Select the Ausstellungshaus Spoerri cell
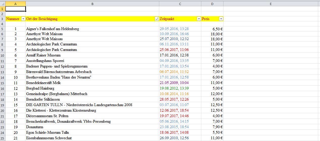320x141 pixels. (92, 61)
